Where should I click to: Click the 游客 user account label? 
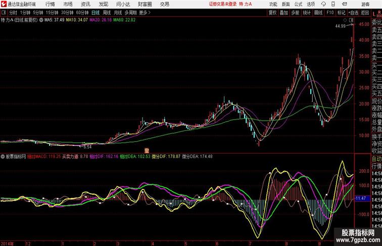click(x=365, y=4)
